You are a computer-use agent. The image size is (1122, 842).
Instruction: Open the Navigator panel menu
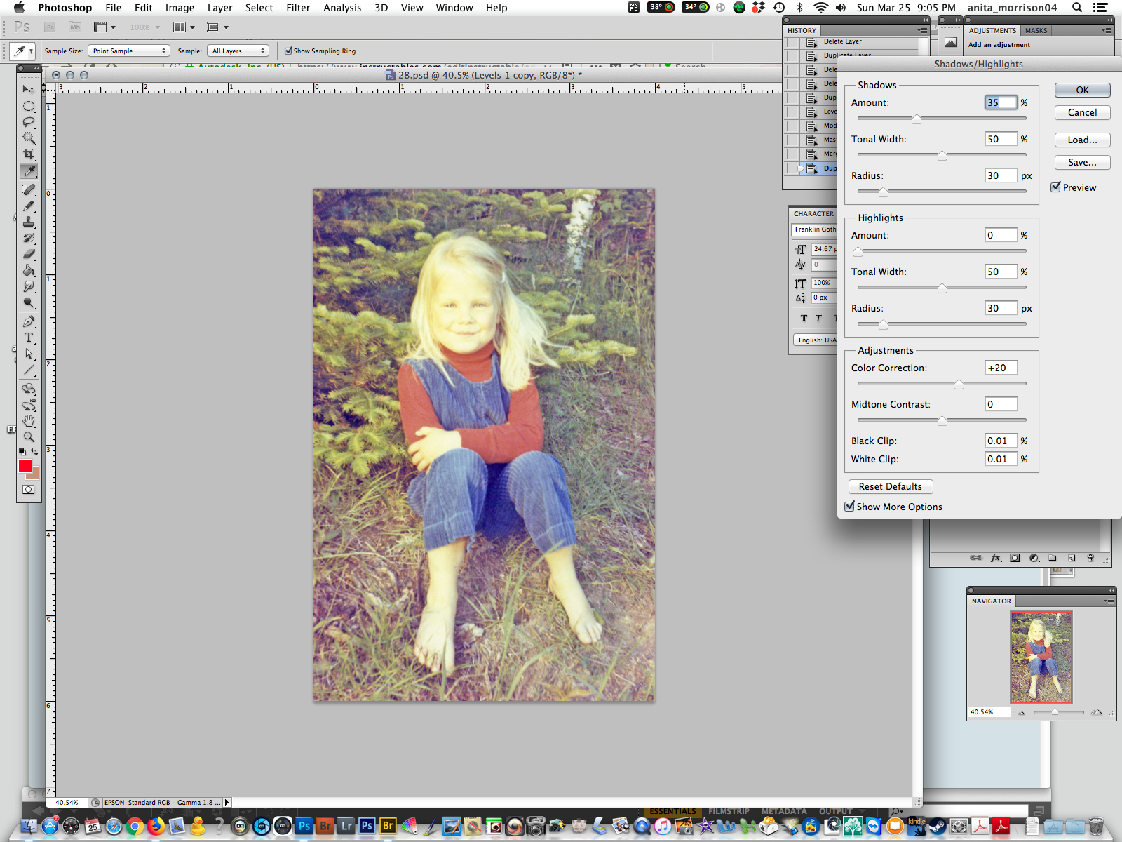[1109, 601]
